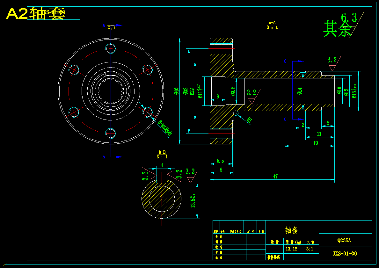Click the "19" length dimension text
Image resolution: width=379 pixels, height=268 pixels.
(x=316, y=143)
